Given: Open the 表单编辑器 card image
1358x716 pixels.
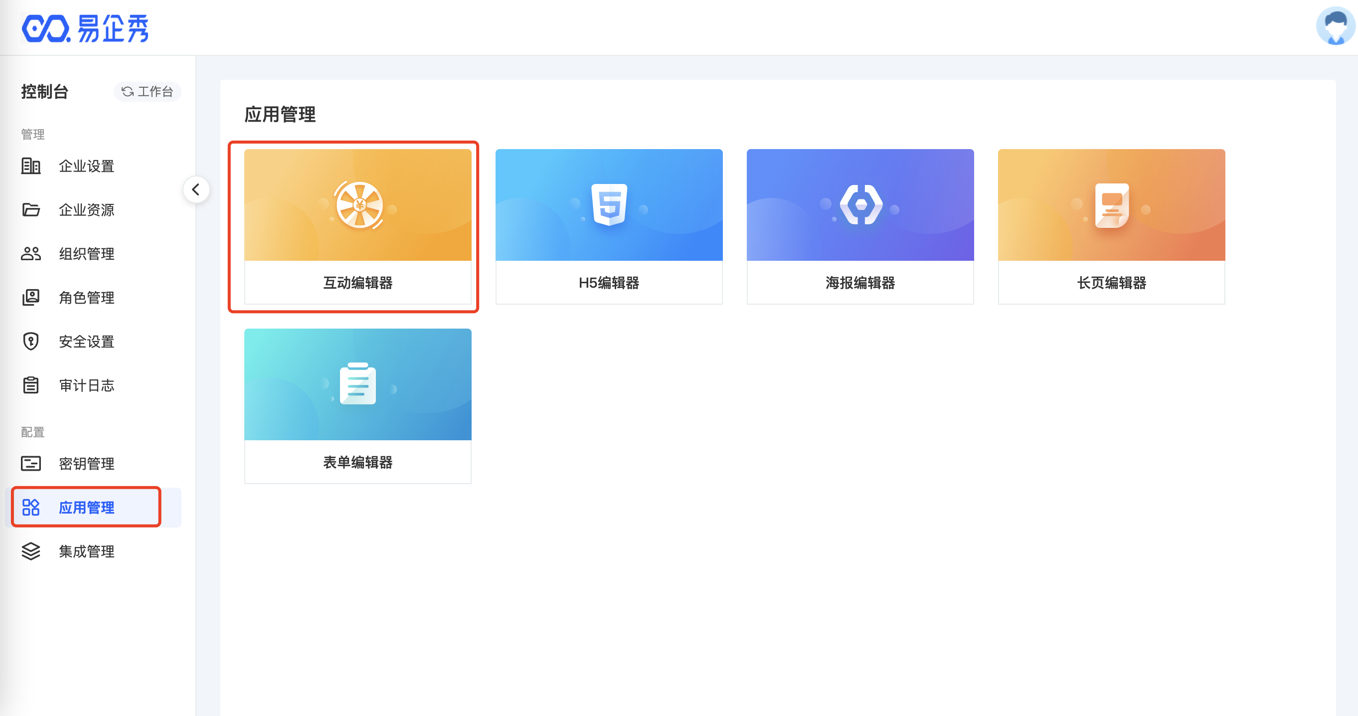Looking at the screenshot, I should 357,384.
